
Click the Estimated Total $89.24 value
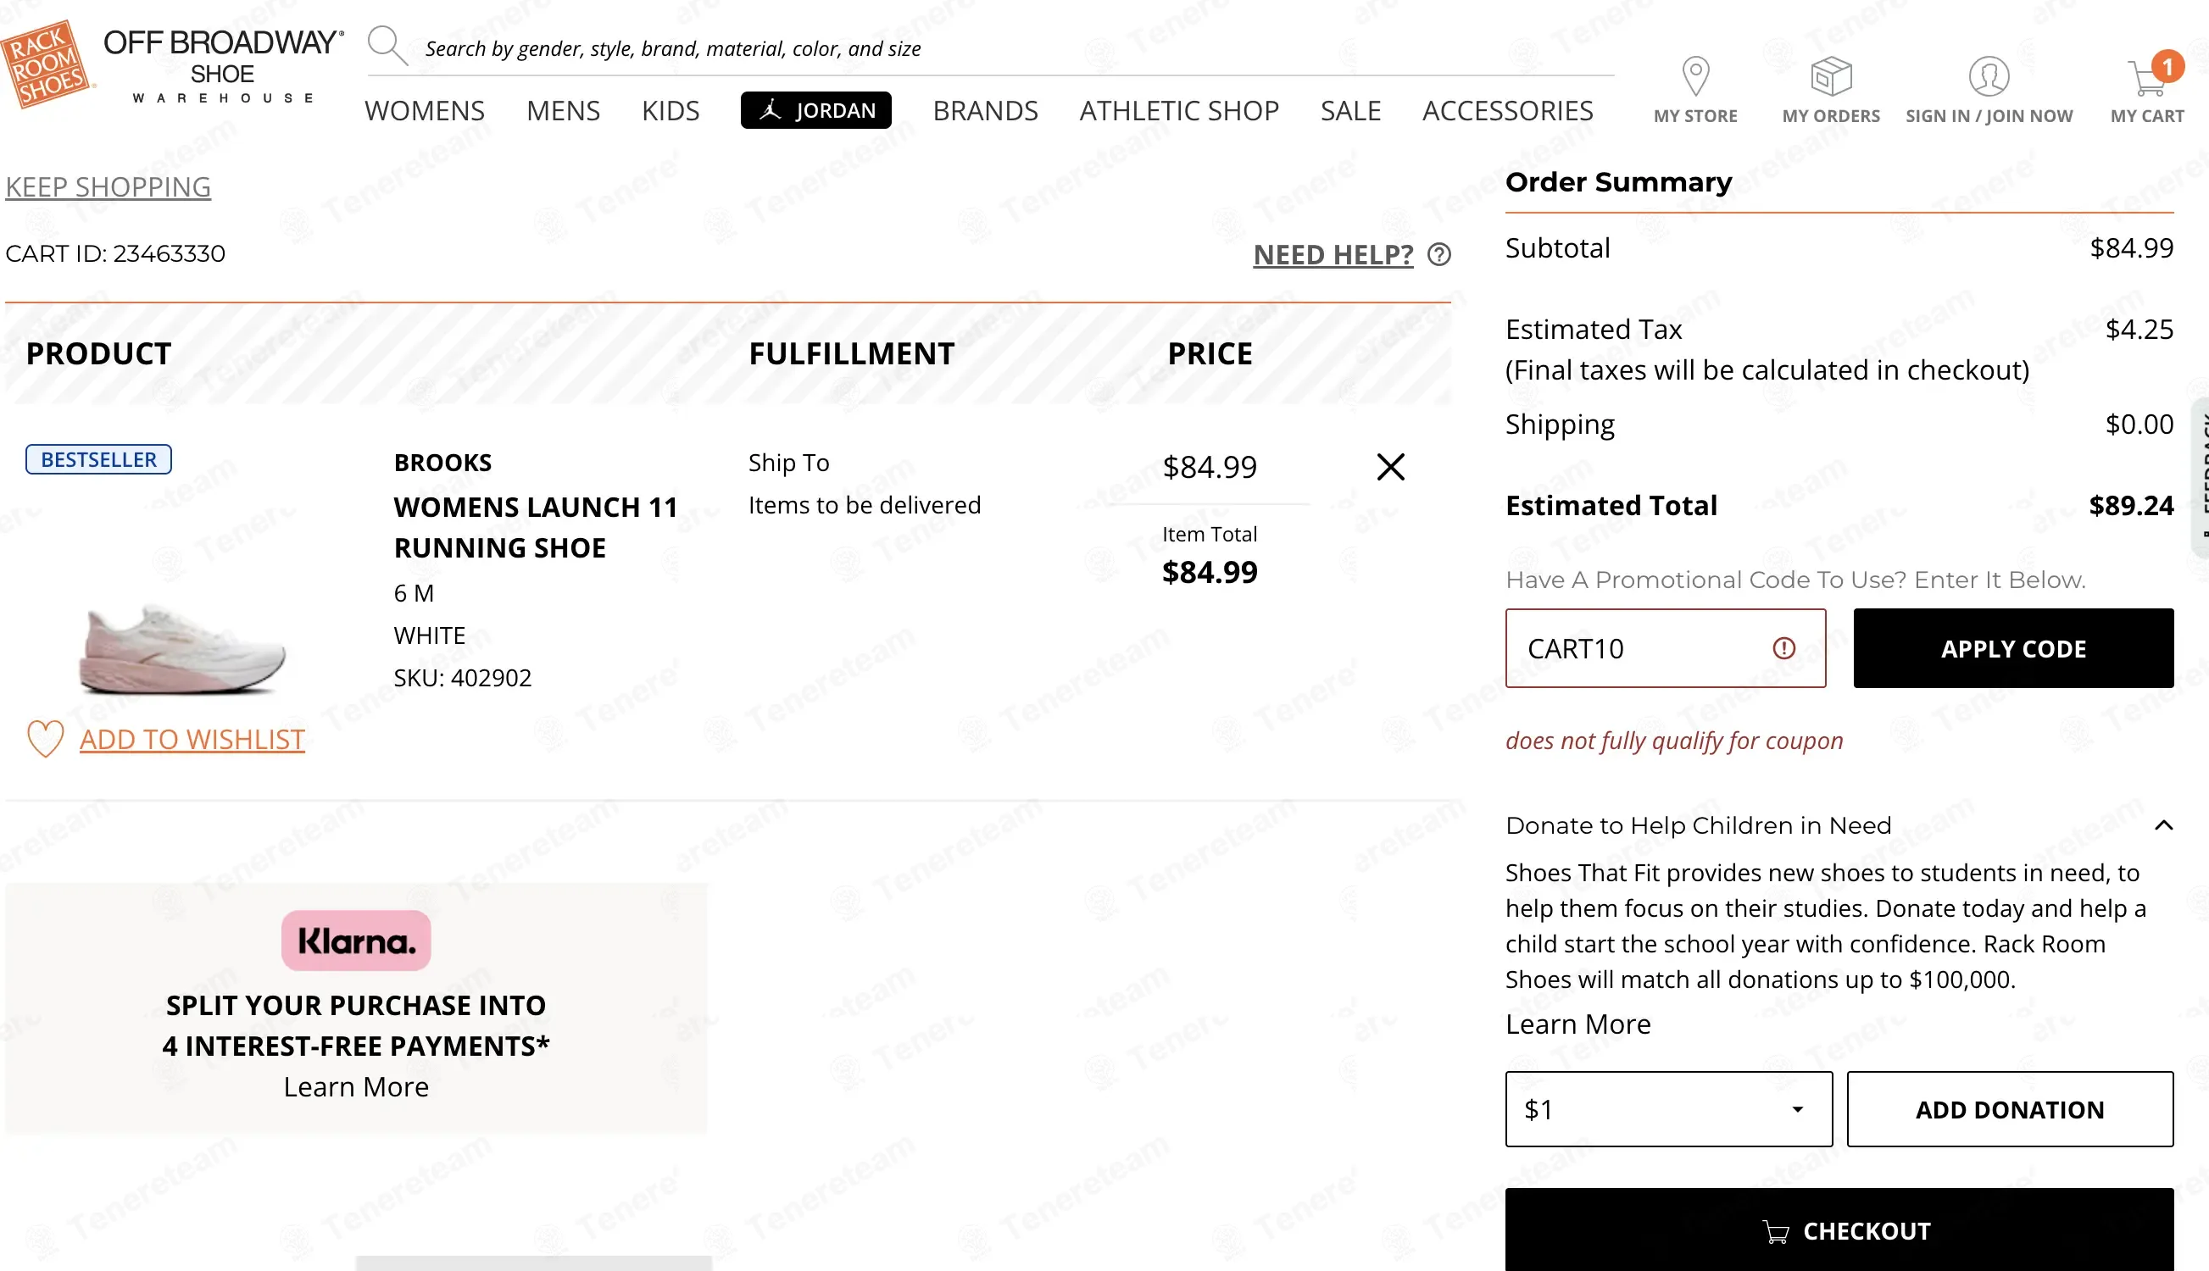(2130, 505)
